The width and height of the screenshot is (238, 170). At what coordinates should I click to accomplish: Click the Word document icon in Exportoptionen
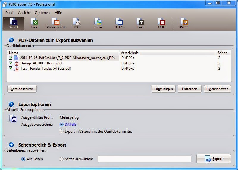point(13,119)
